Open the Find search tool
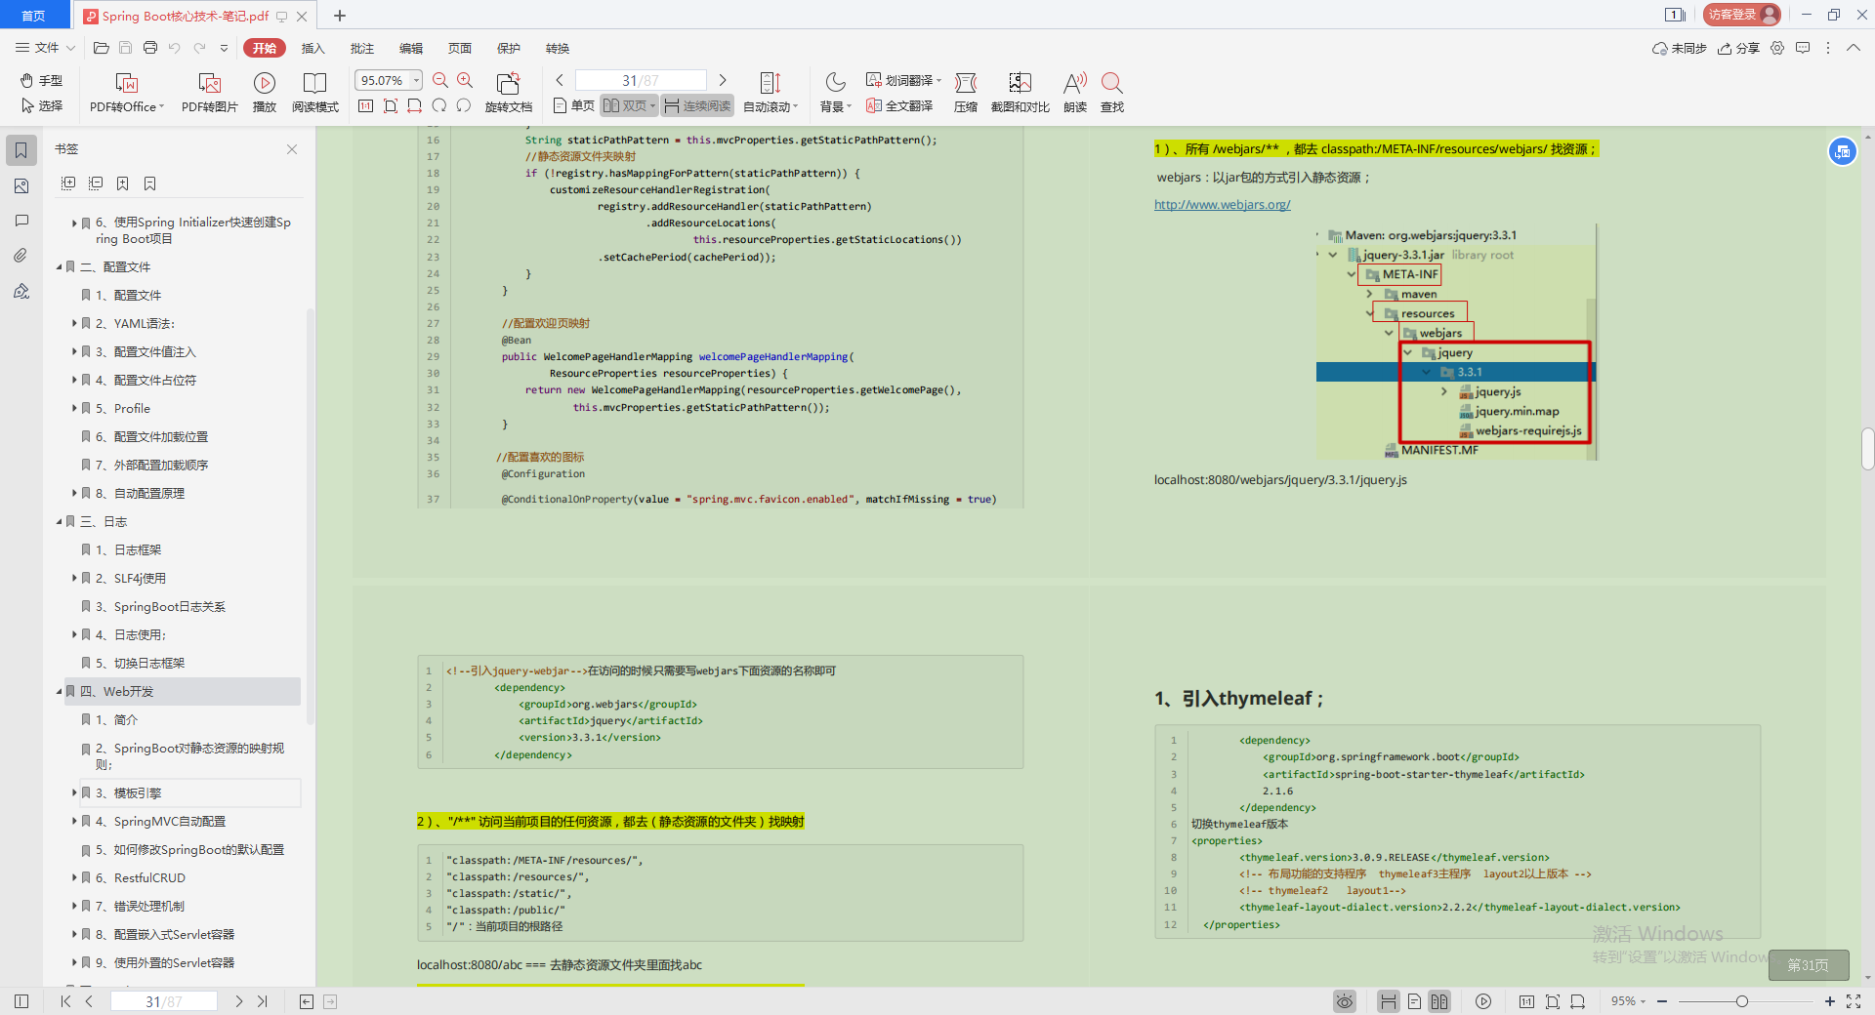1875x1015 pixels. (x=1112, y=93)
